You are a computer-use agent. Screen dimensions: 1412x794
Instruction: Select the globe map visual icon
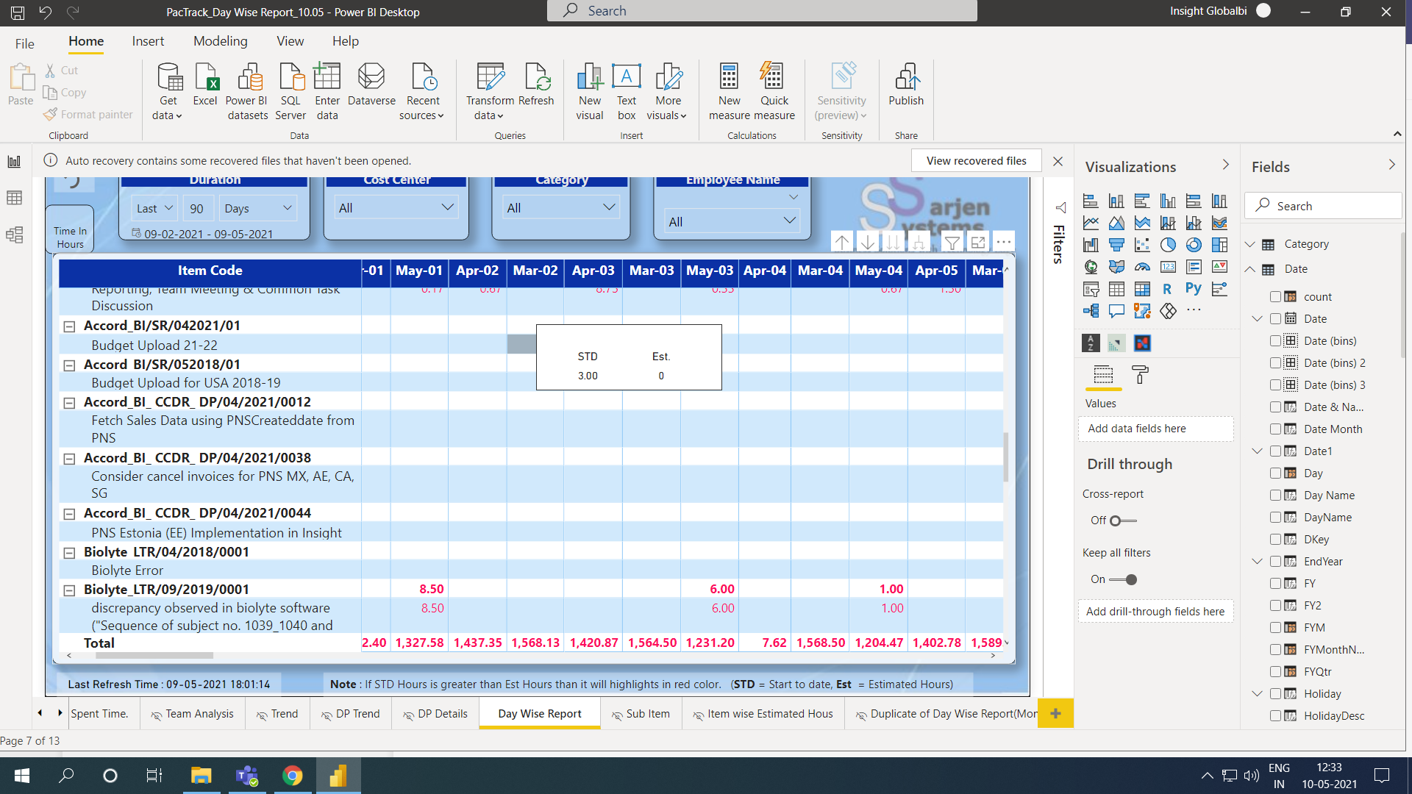tap(1091, 267)
